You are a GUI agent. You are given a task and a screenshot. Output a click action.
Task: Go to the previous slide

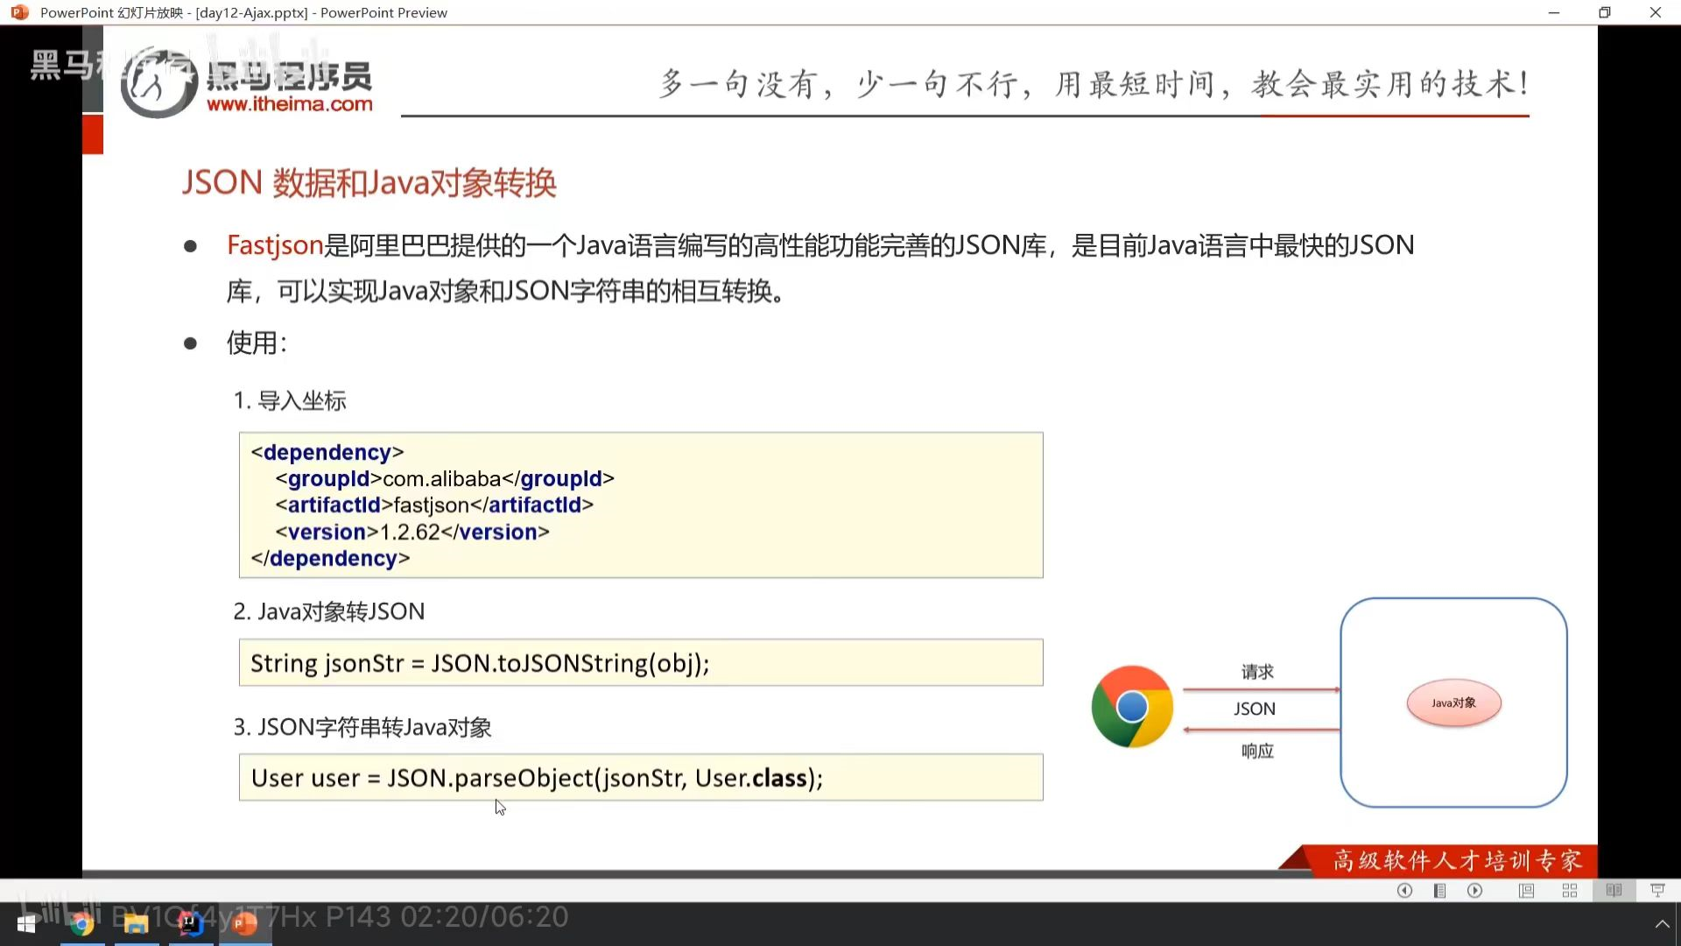point(1404,891)
